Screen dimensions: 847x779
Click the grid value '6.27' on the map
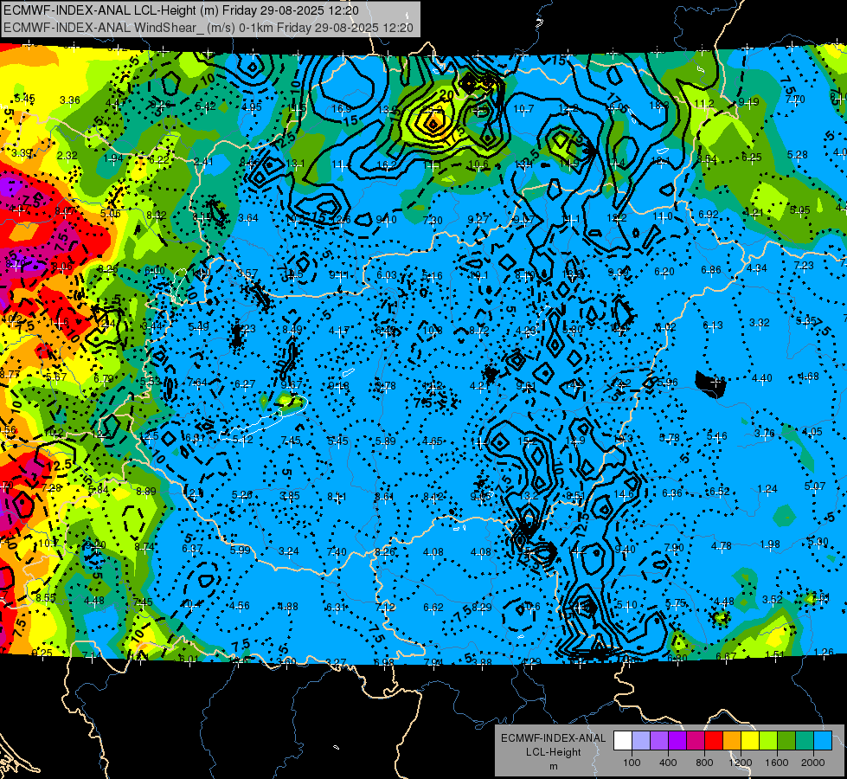pos(245,384)
